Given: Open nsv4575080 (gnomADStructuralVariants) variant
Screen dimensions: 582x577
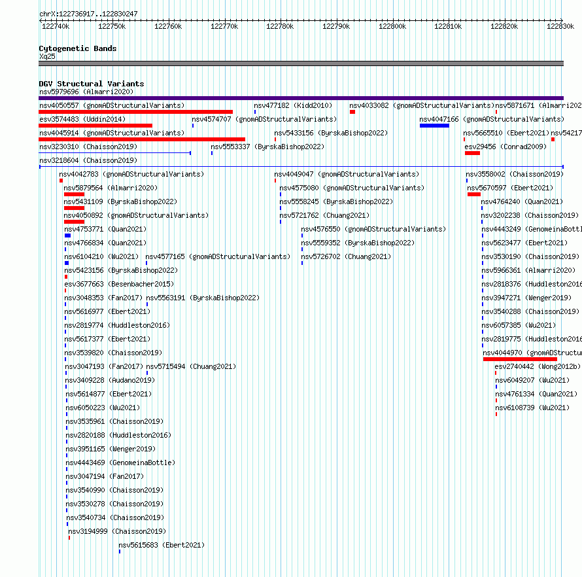Looking at the screenshot, I should (x=352, y=188).
